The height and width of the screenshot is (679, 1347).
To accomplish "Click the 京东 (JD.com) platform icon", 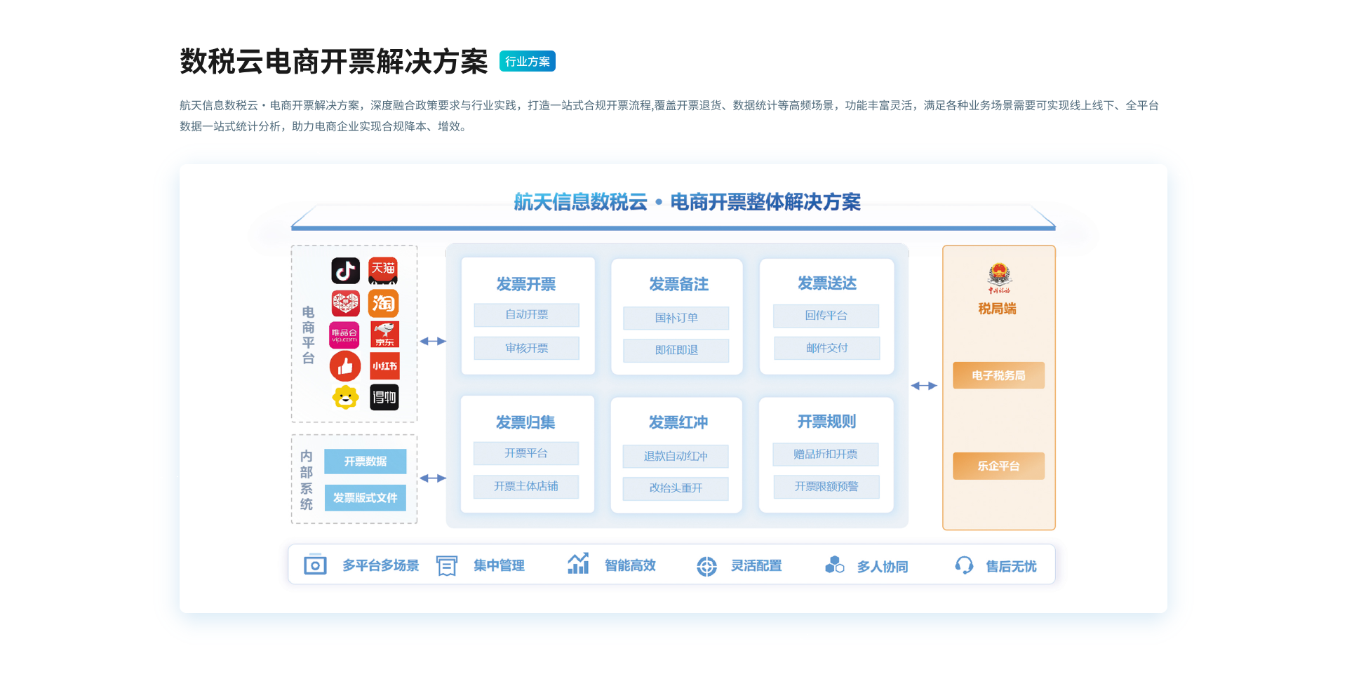I will click(384, 335).
